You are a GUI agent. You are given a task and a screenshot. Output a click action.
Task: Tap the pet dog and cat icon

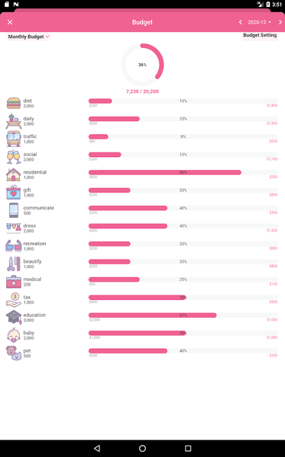14,353
